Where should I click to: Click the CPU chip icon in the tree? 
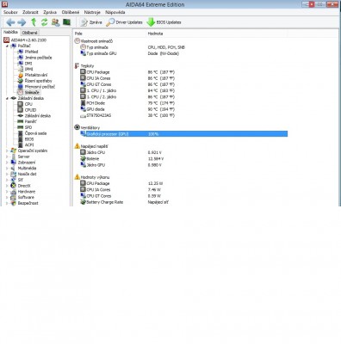pyautogui.click(x=21, y=104)
